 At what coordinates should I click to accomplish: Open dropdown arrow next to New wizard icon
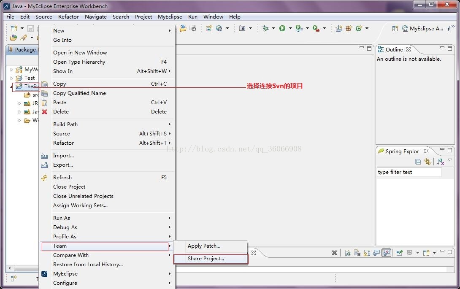tap(22, 28)
